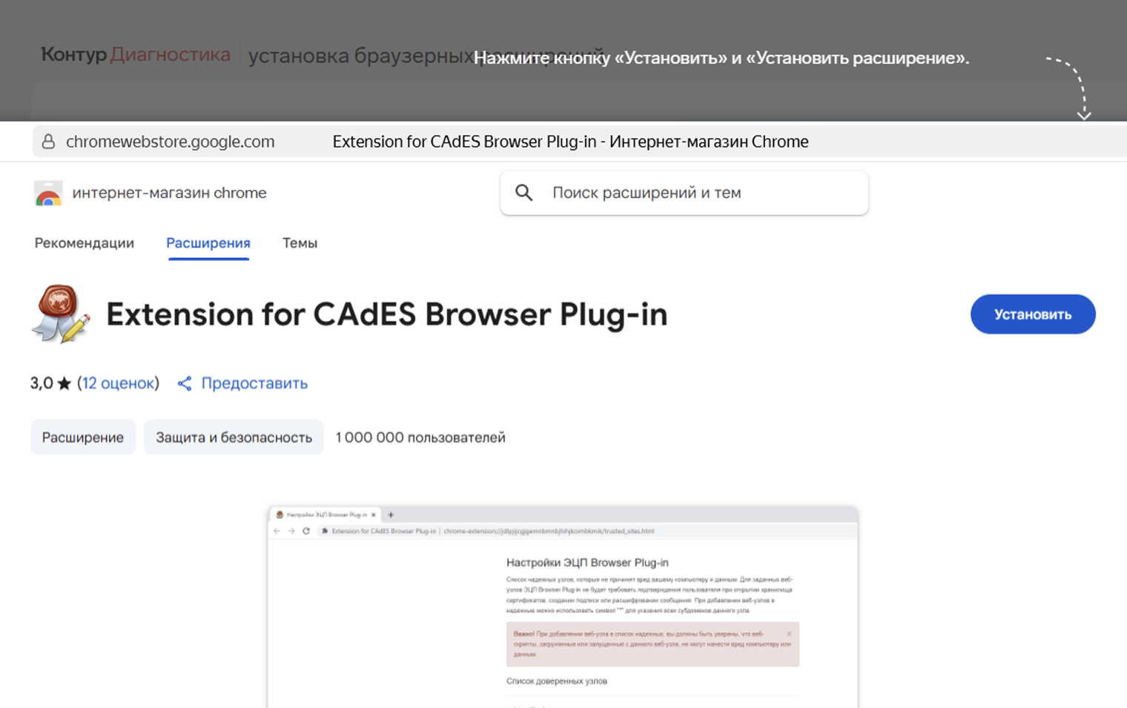Select the Темы tab
This screenshot has height=708, width=1127.
[x=300, y=243]
